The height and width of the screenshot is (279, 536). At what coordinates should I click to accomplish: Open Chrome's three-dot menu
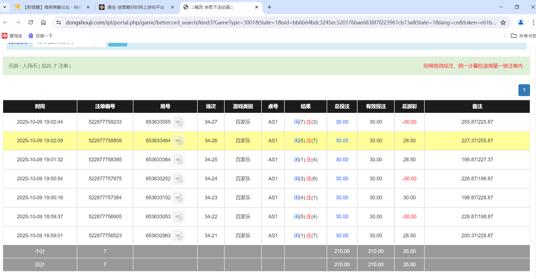(x=533, y=22)
